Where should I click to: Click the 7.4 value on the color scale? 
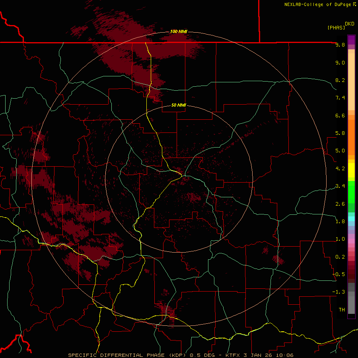click(x=340, y=98)
